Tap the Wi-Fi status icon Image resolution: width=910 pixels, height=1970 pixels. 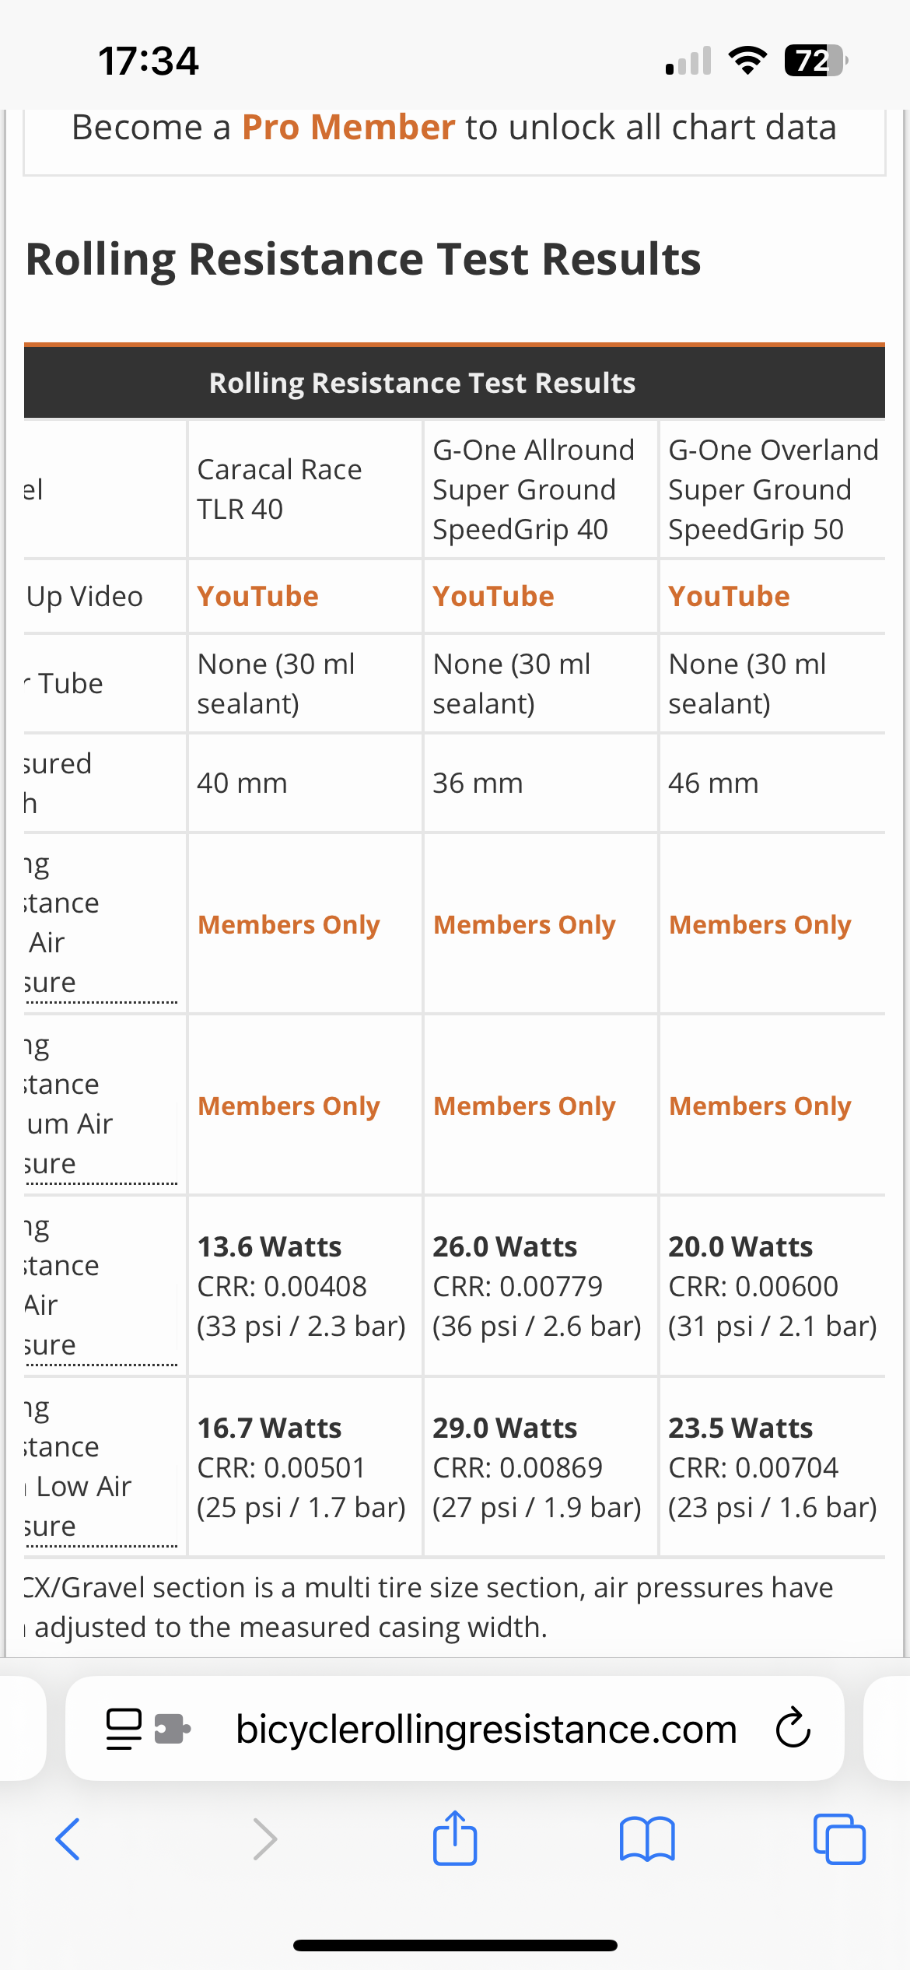[x=747, y=61]
